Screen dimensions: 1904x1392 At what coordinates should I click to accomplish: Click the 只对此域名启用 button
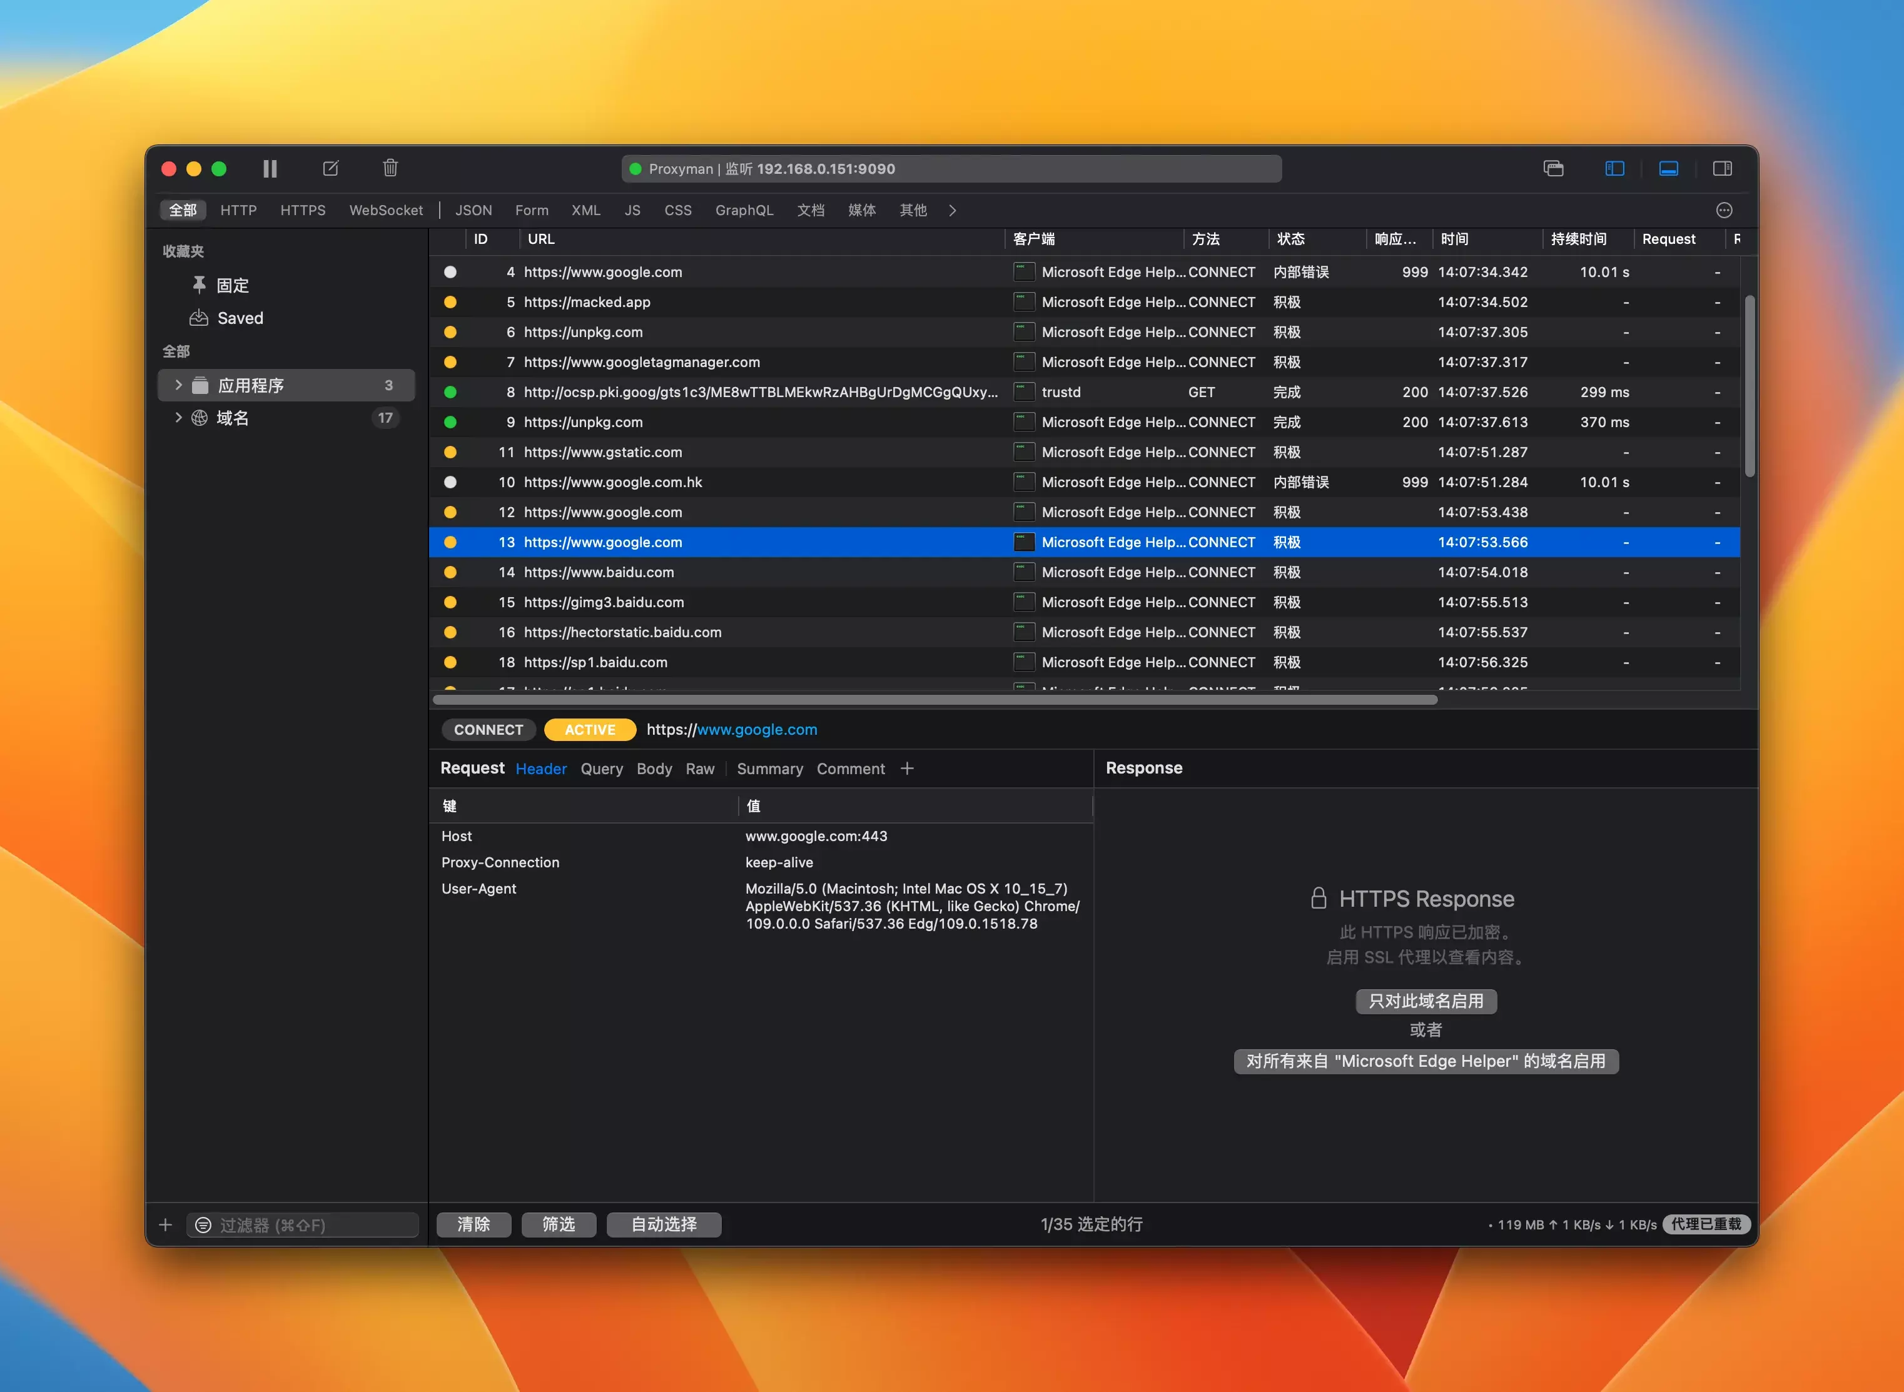point(1425,1001)
